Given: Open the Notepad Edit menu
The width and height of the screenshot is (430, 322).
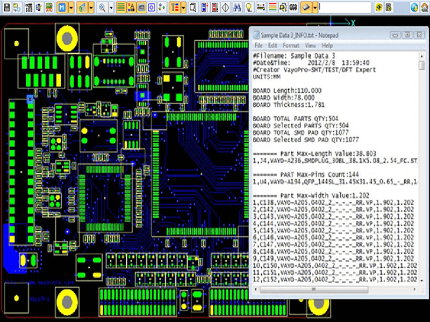Looking at the screenshot, I should tap(273, 46).
